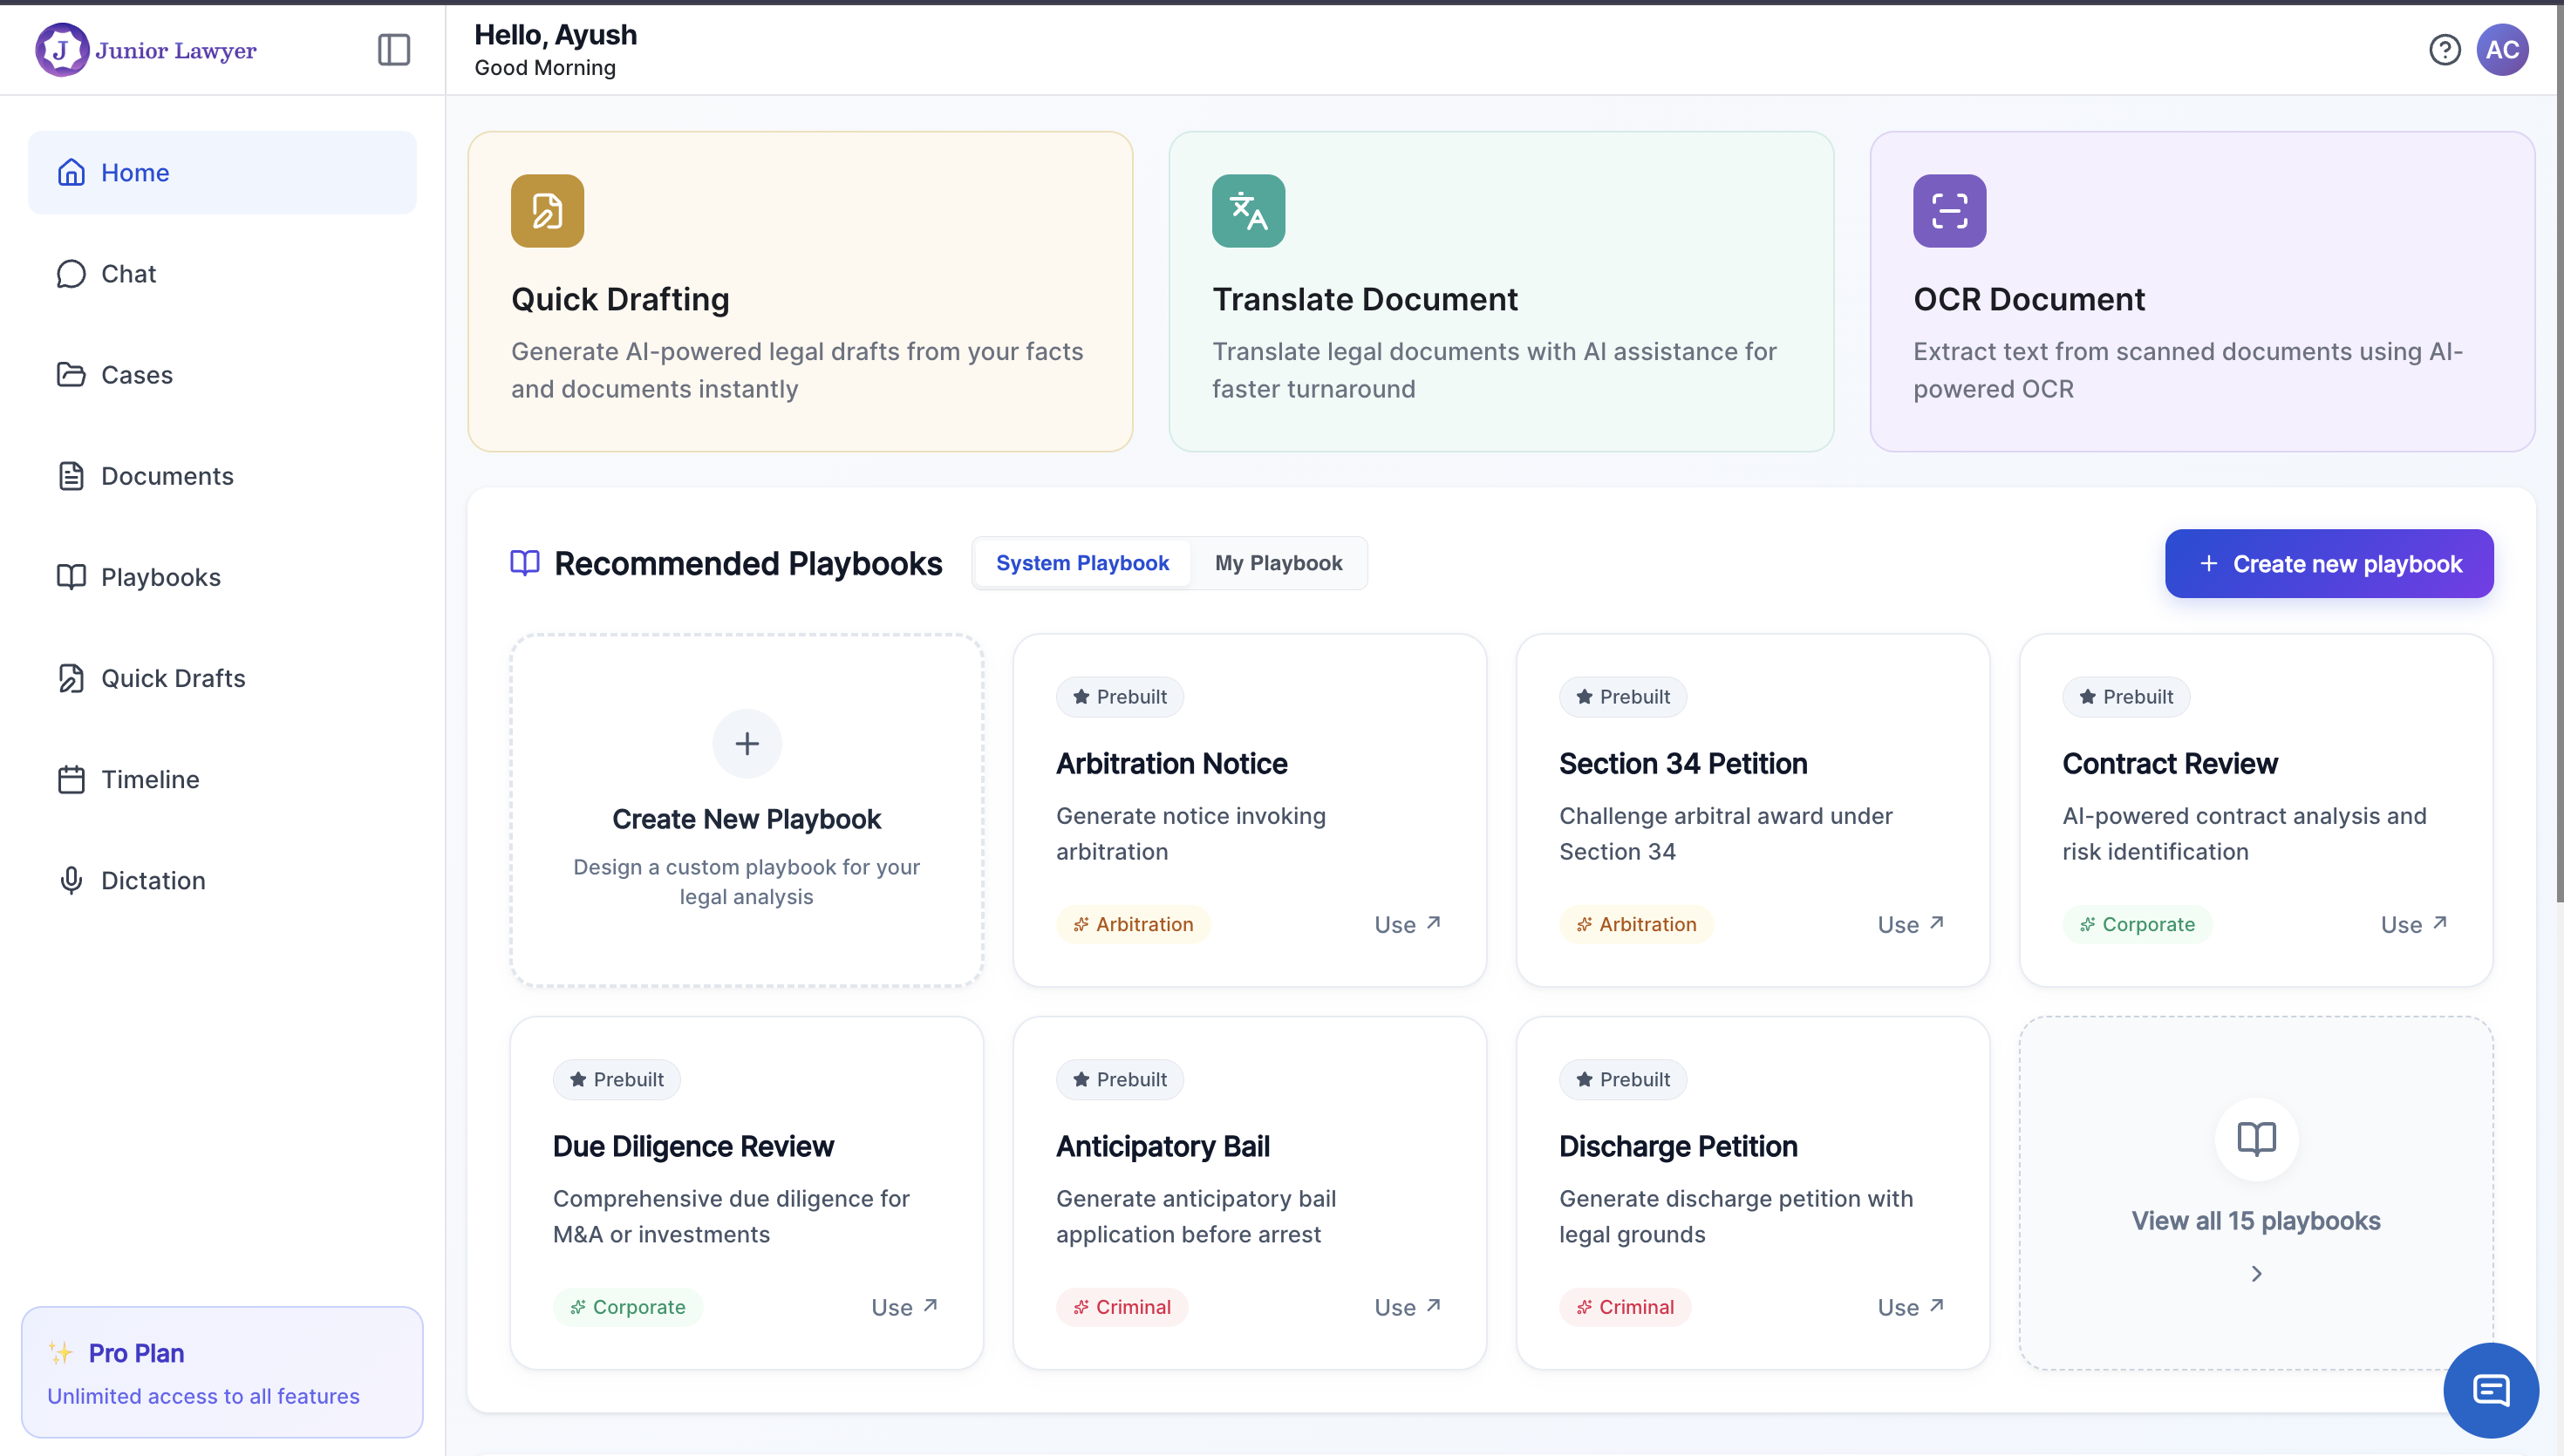This screenshot has height=1456, width=2564.
Task: Click the Quick Drafting gold icon
Action: pos(547,211)
